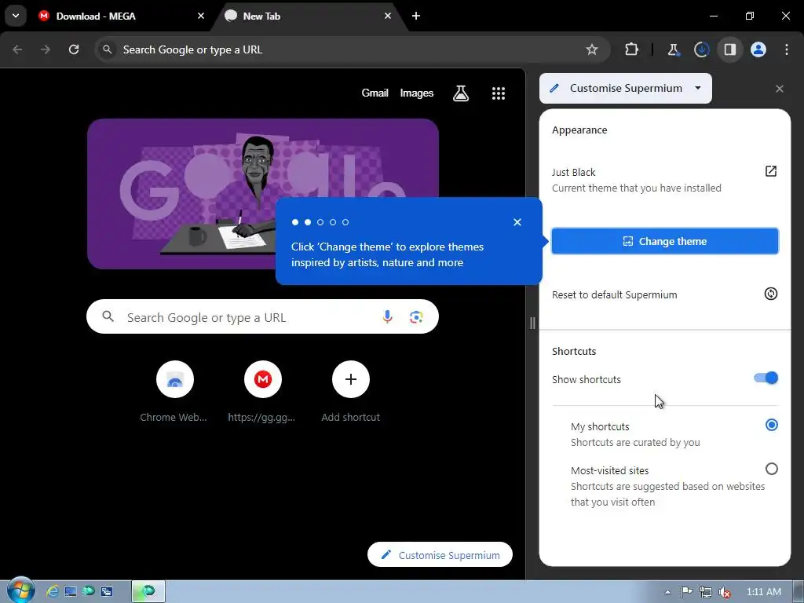Search by image with Lens icon
Viewport: 804px width, 603px height.
(x=416, y=317)
